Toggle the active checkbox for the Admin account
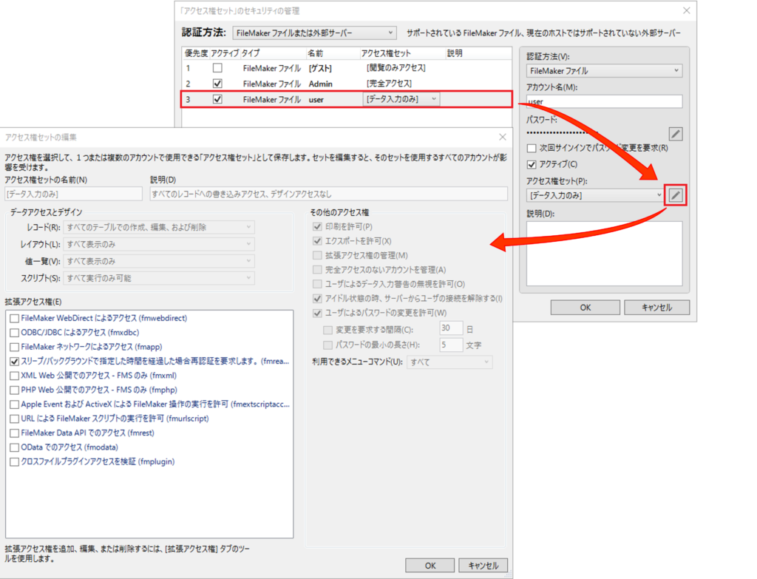 218,84
